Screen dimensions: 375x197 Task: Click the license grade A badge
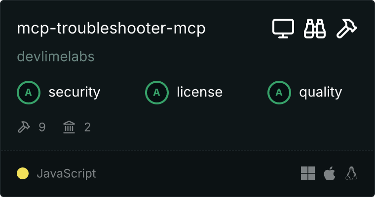(x=157, y=93)
